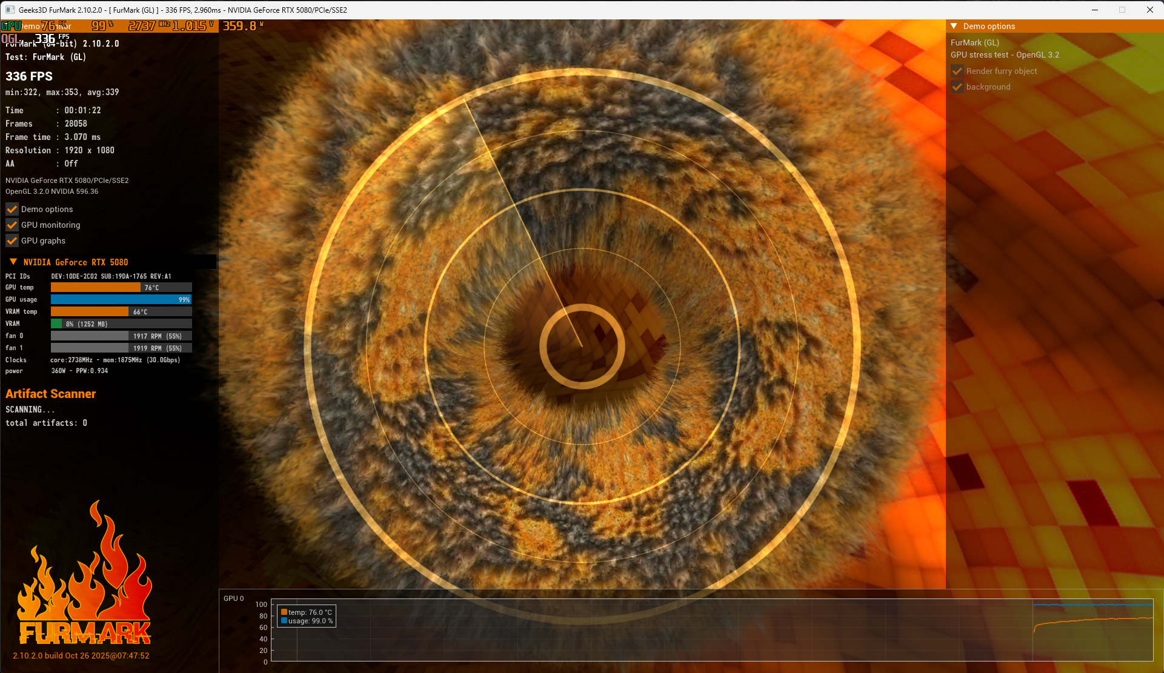Image resolution: width=1164 pixels, height=673 pixels.
Task: Click the GPU 0 graph label
Action: 234,598
